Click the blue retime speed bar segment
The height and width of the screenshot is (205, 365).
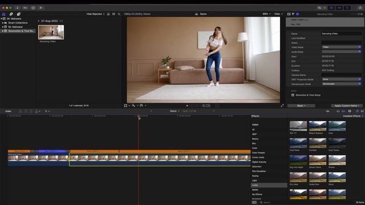pyautogui.click(x=52, y=151)
